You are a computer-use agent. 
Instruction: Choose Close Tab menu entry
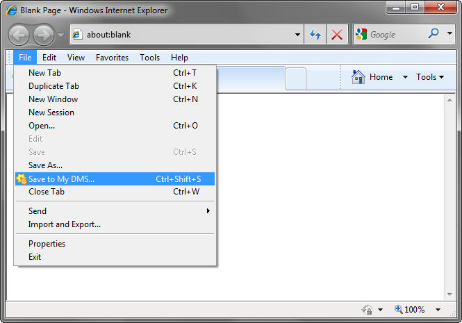click(115, 192)
